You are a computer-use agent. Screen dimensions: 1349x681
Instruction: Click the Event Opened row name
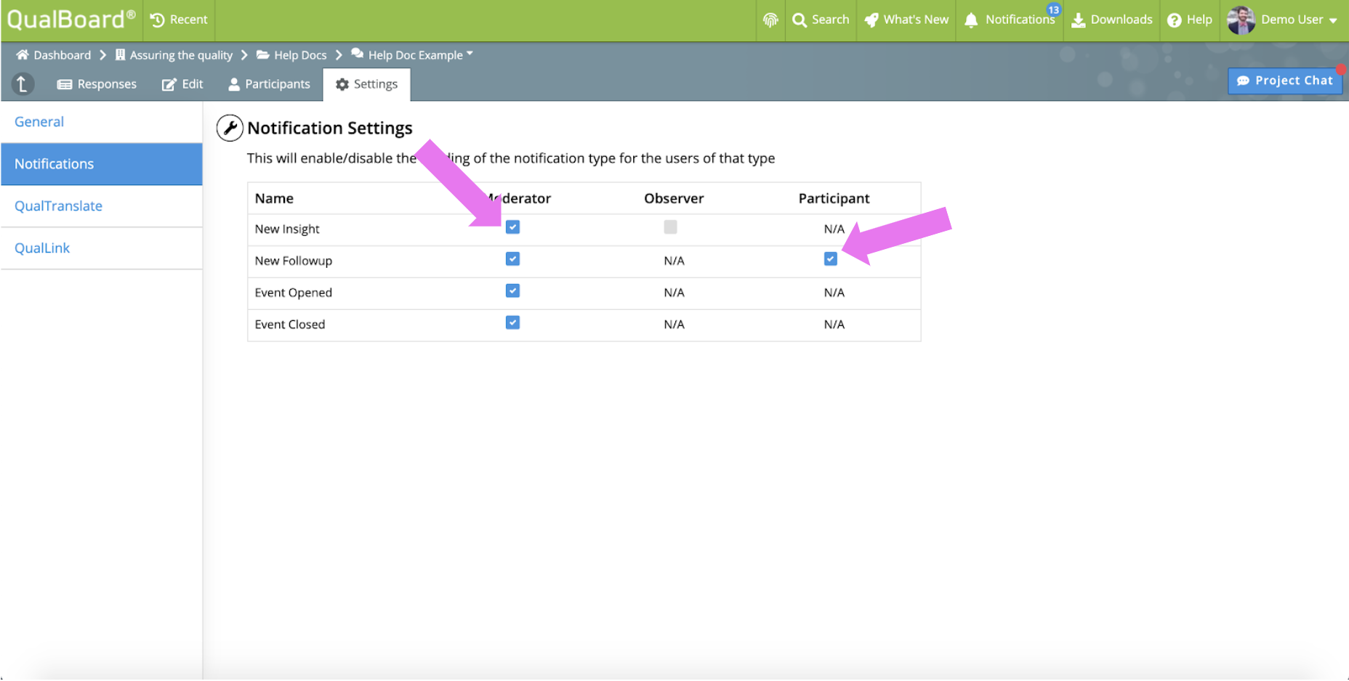[294, 293]
